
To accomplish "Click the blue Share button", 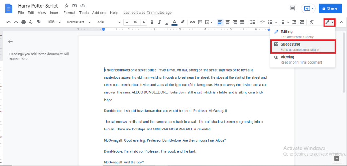I will (x=330, y=8).
